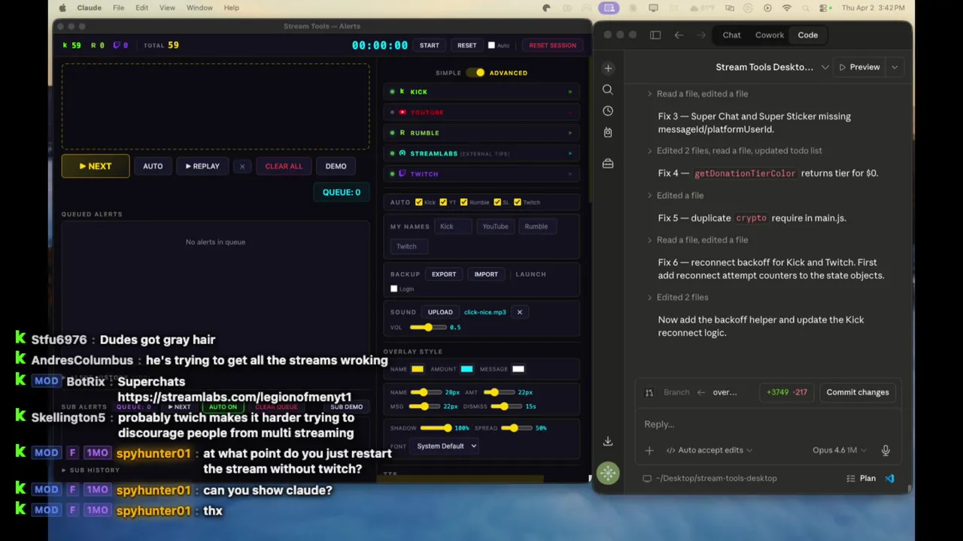963x541 pixels.
Task: Open Opus 4.6 1M model dropdown
Action: [839, 450]
